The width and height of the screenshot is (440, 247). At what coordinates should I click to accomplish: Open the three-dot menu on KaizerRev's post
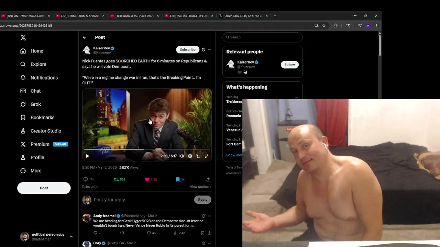click(209, 50)
